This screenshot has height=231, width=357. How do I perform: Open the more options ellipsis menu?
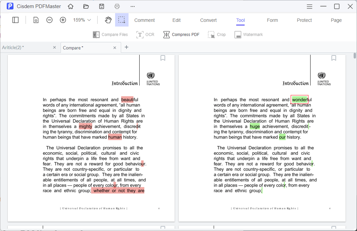[x=133, y=6]
